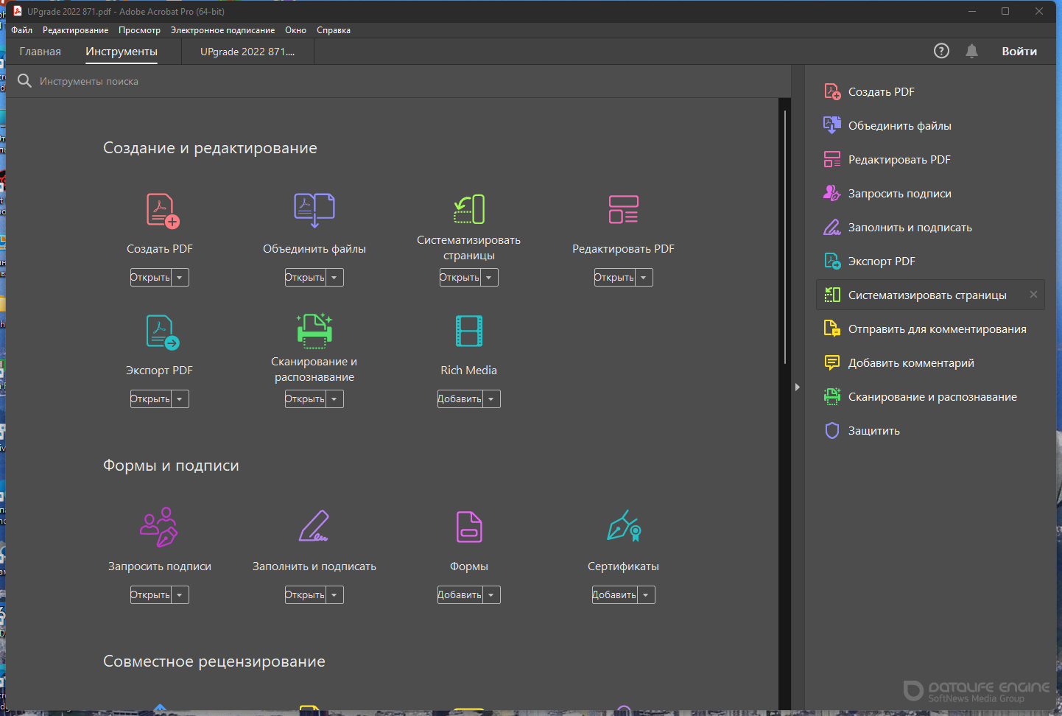Collapse the right pane with the arrow handle

click(x=797, y=387)
